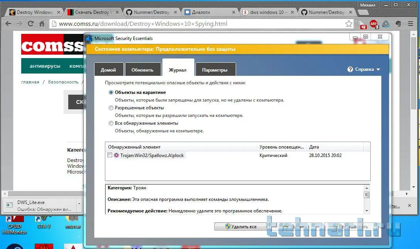Switch to the Скачать Destroy browser tab
The width and height of the screenshot is (420, 249).
click(93, 12)
